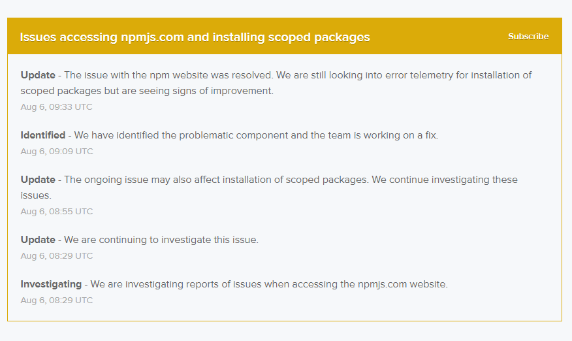
Task: Click the "Aug 6, 08:55 UTC" timestamp
Action: (57, 212)
